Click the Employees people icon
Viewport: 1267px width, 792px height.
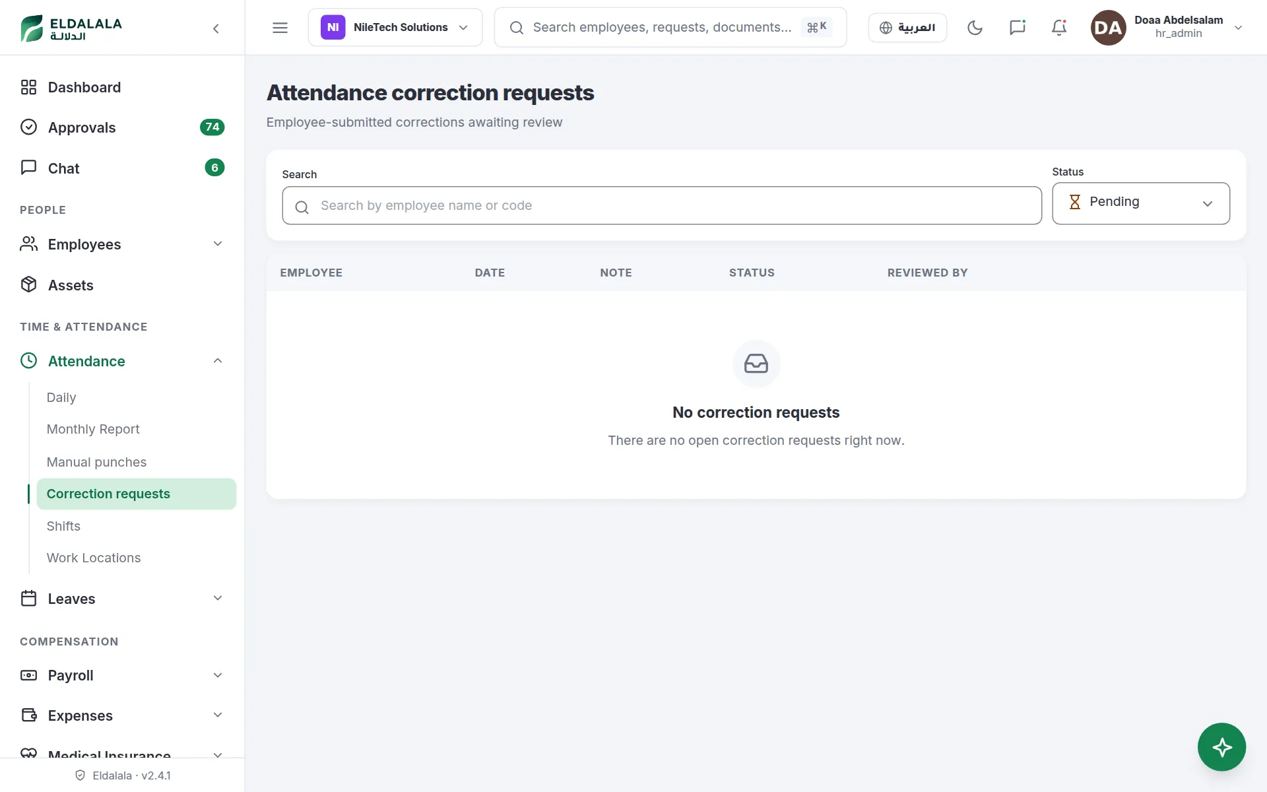coord(28,244)
